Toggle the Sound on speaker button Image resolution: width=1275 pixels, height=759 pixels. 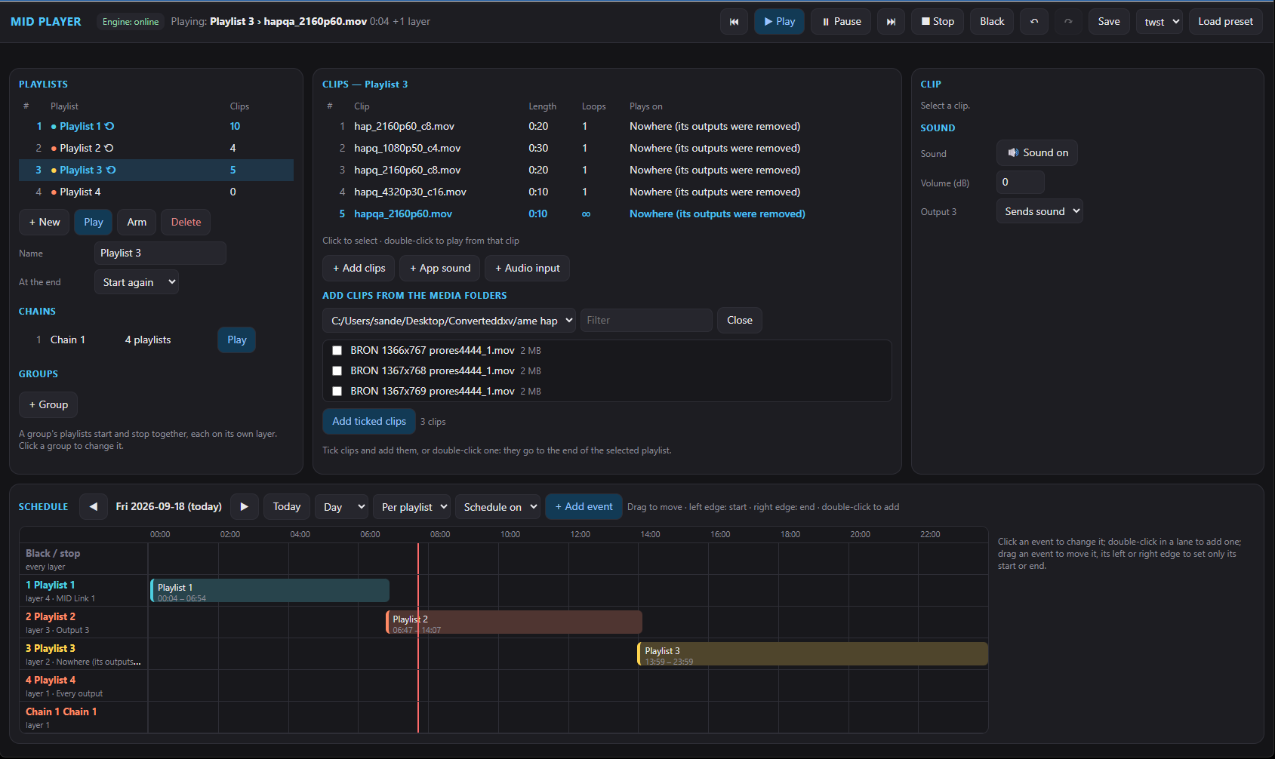point(1037,153)
